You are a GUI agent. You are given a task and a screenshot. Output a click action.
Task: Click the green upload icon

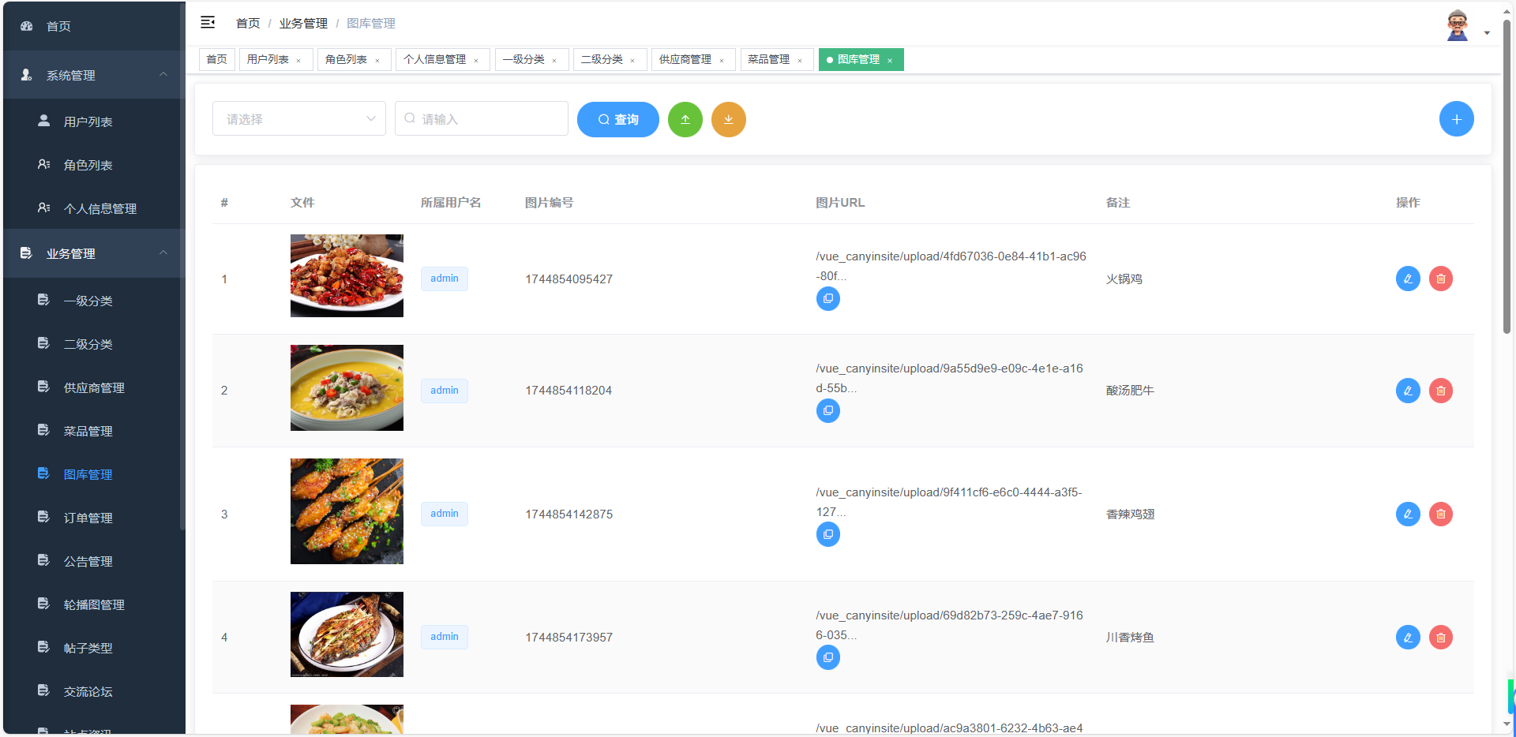click(x=685, y=119)
